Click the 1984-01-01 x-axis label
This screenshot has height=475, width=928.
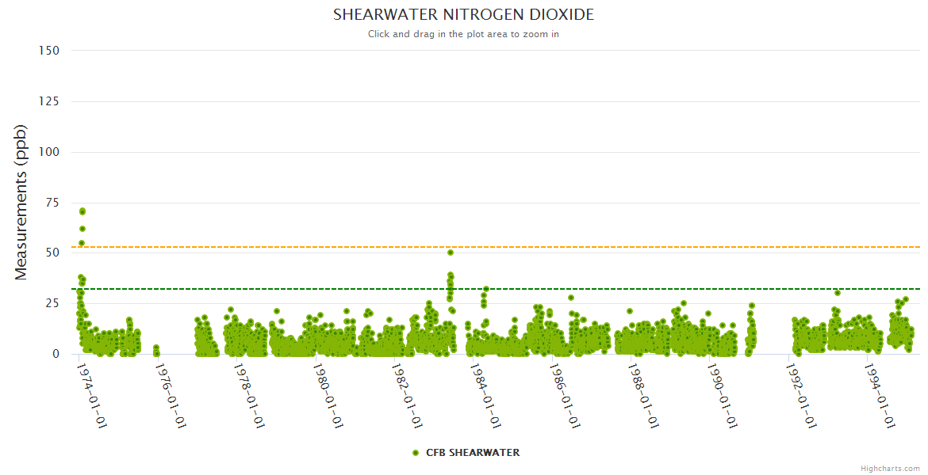[485, 396]
